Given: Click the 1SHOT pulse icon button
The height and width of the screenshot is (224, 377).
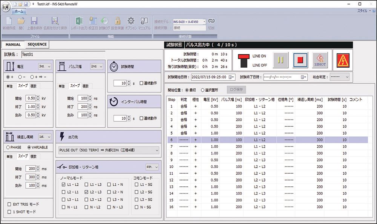Looking at the screenshot, I should point(320,60).
